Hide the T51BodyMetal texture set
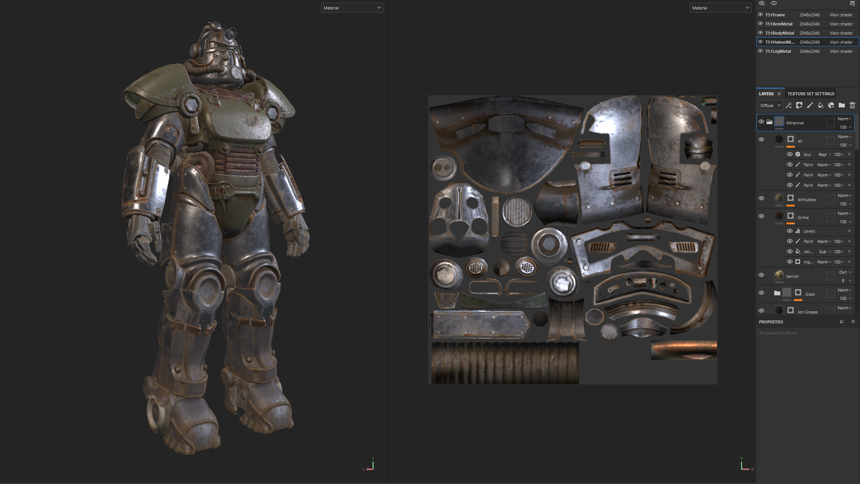 tap(760, 33)
